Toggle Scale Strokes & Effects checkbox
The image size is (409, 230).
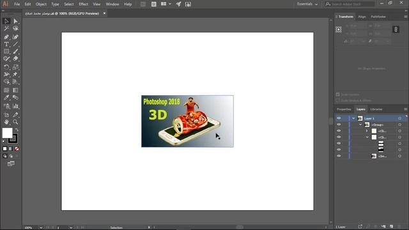tap(338, 100)
